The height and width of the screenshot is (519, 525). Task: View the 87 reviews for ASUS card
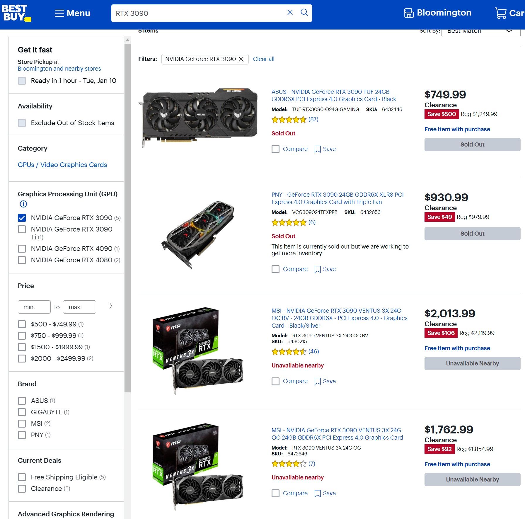(x=313, y=119)
